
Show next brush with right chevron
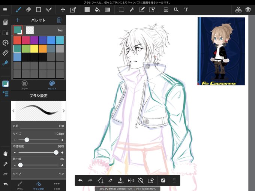pos(64,111)
